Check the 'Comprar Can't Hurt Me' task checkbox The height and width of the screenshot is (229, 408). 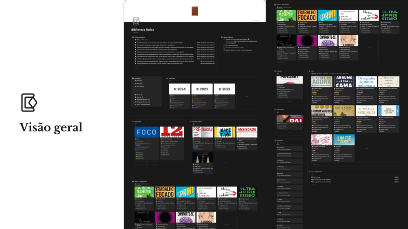point(224,39)
